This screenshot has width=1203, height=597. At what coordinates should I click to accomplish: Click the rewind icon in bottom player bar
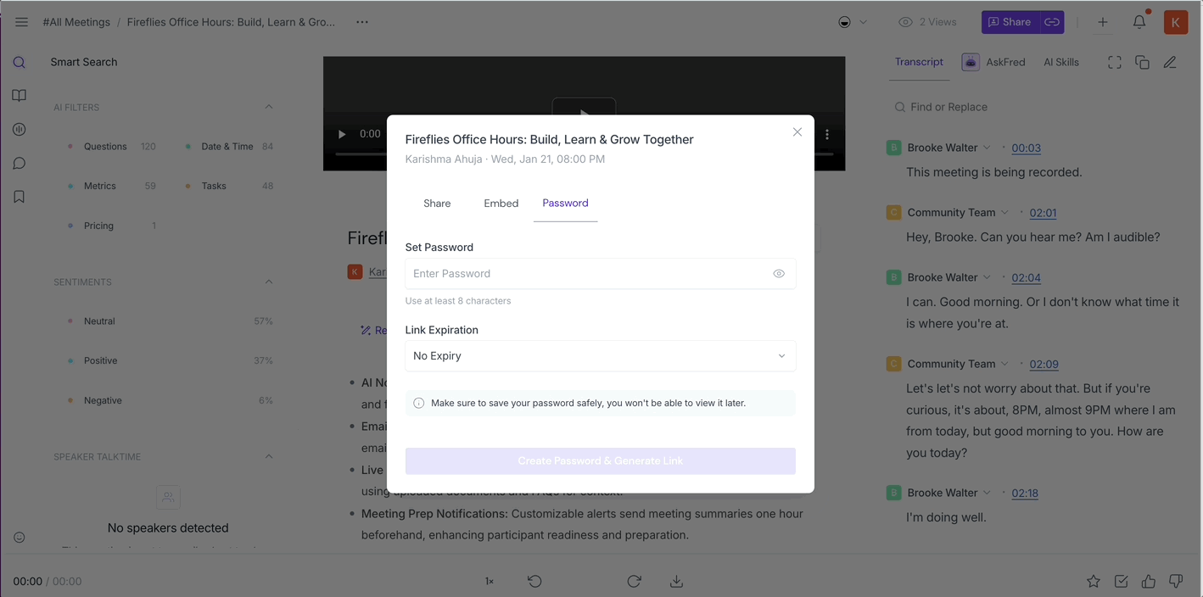point(534,581)
